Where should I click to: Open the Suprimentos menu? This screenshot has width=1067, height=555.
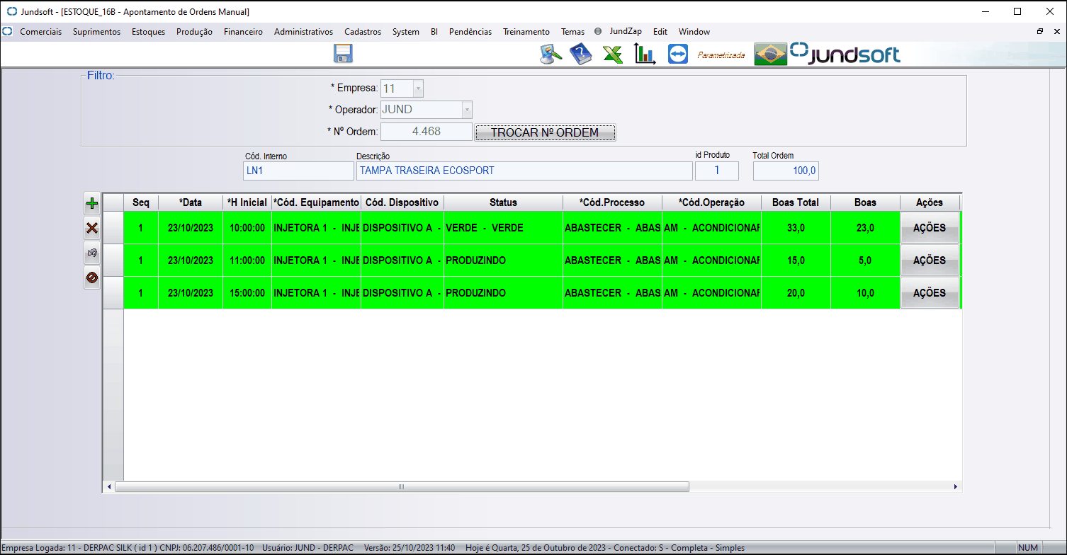coord(96,32)
